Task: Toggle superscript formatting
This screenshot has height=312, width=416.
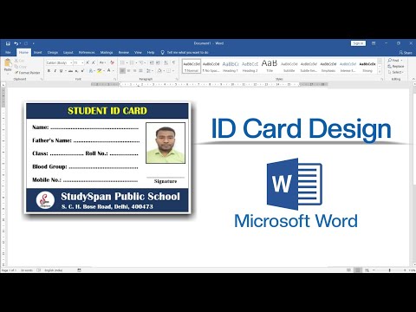Action: point(82,71)
